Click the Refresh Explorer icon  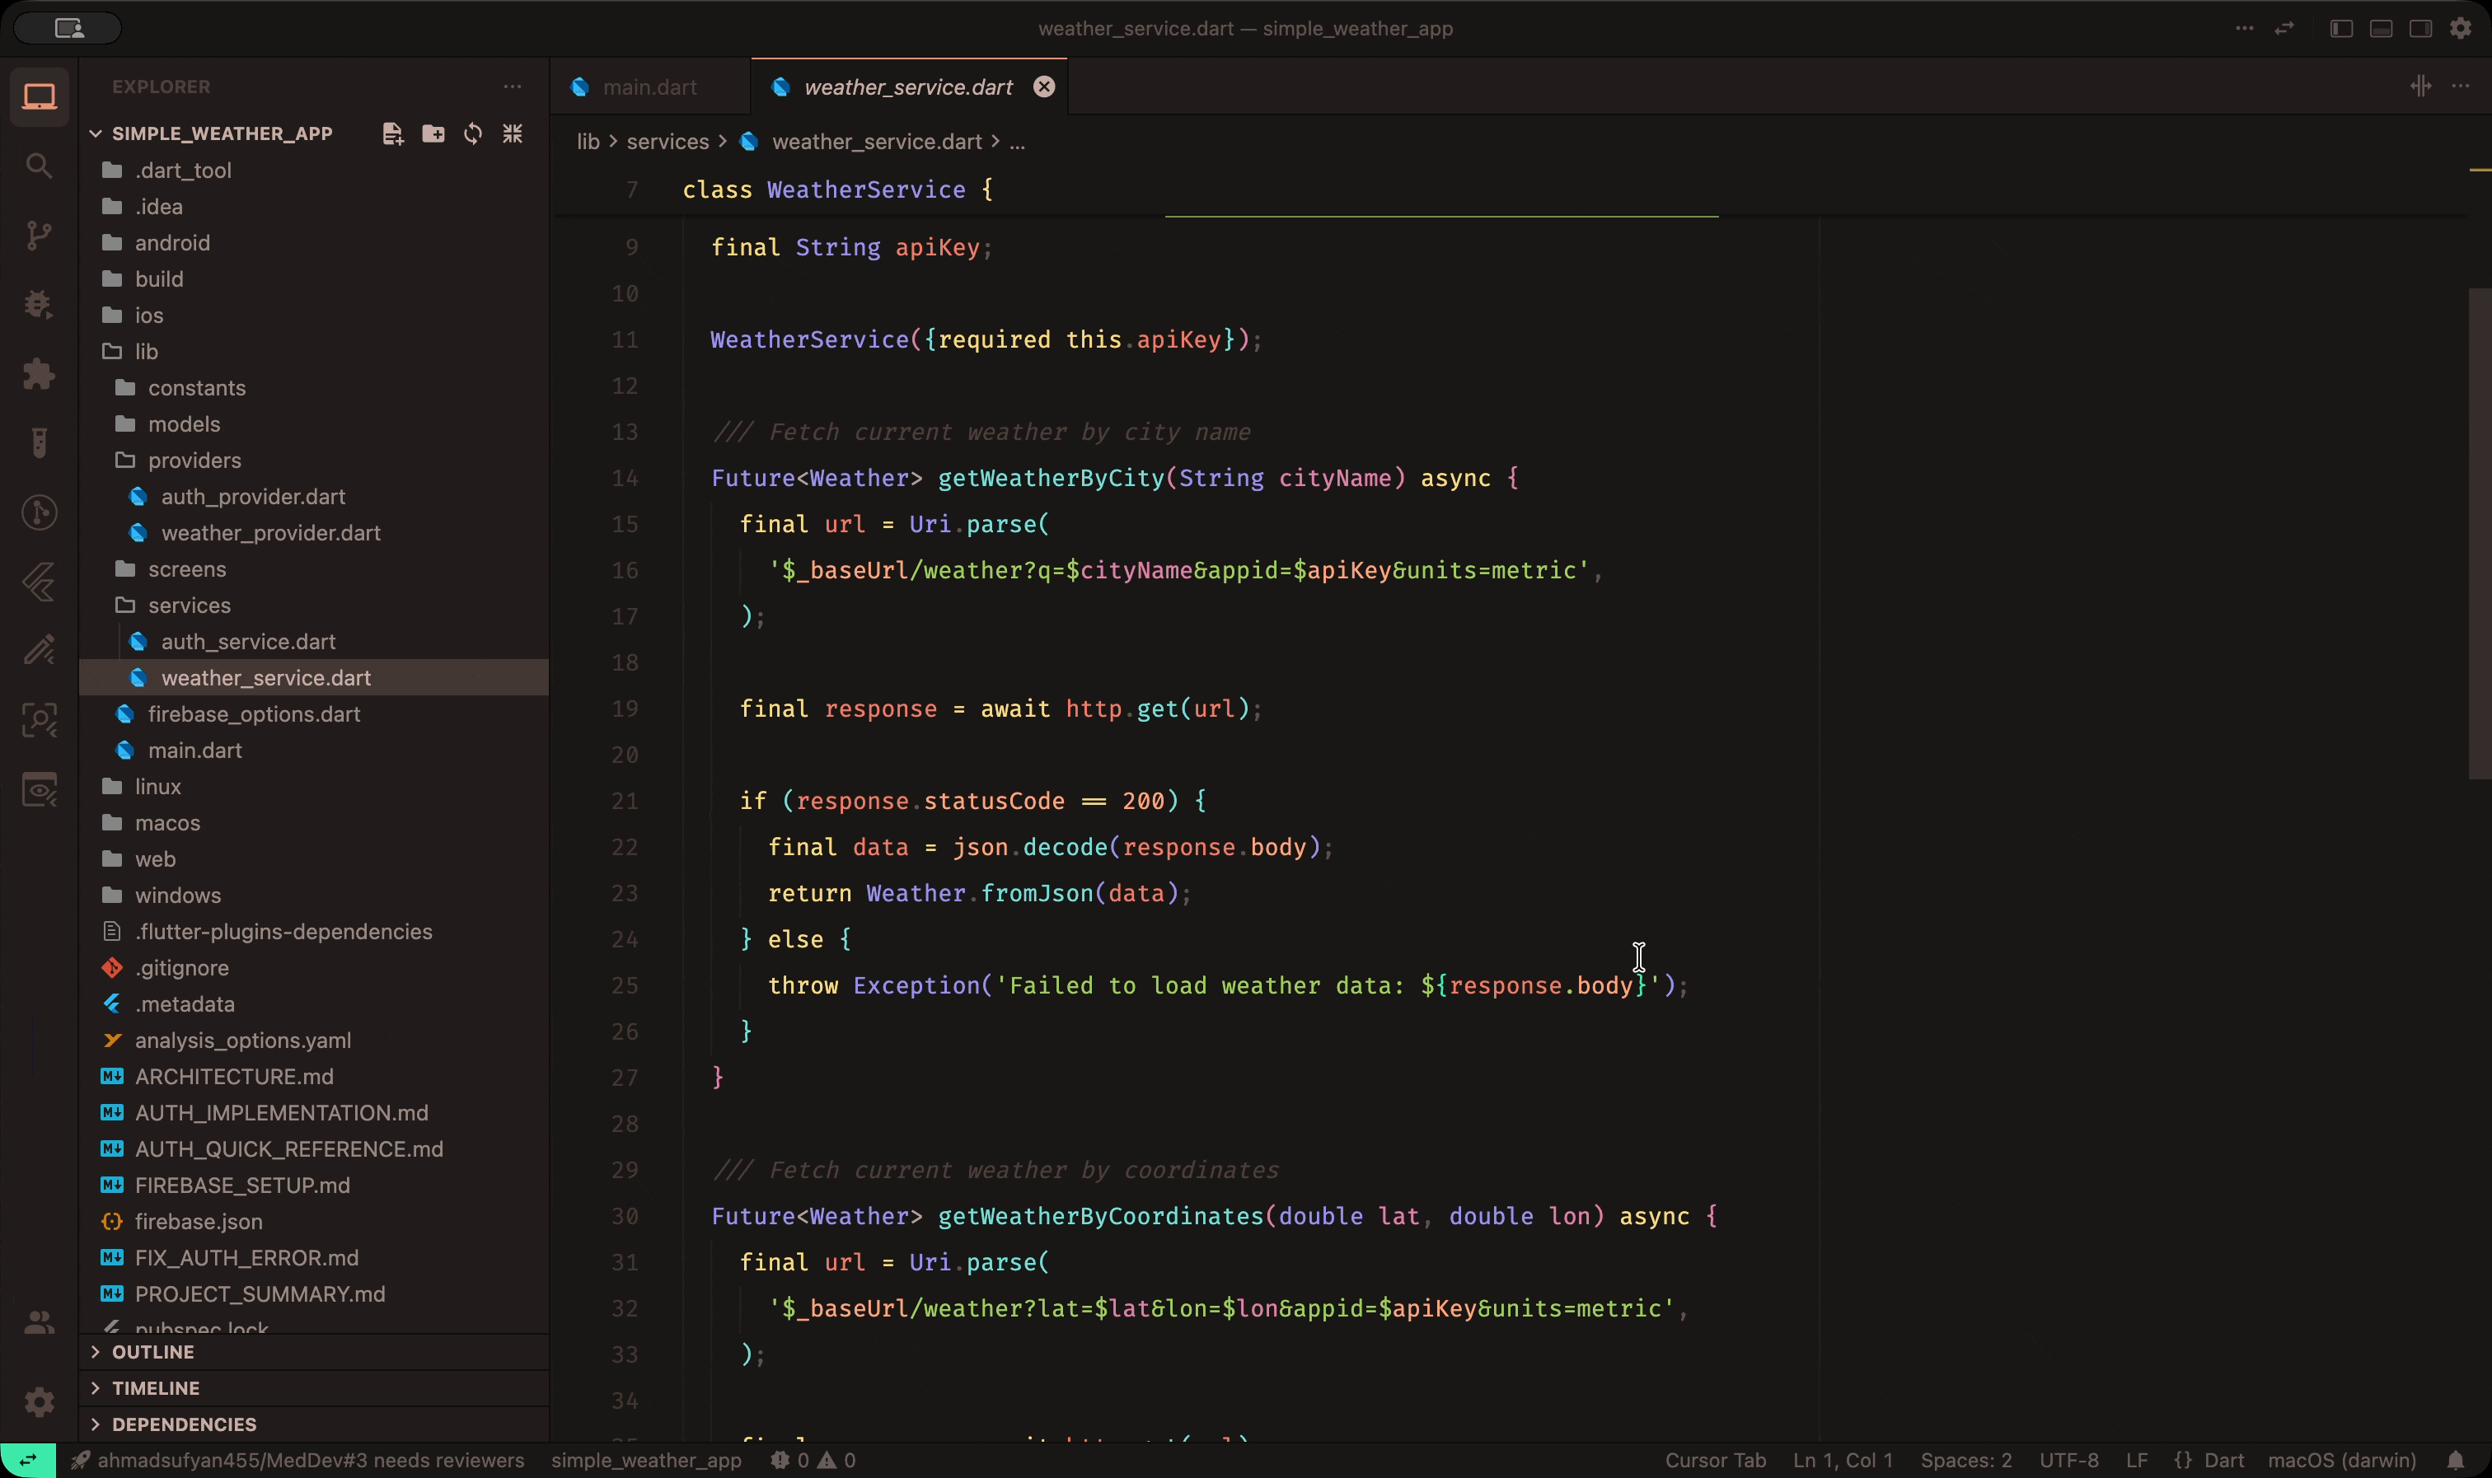pos(472,133)
